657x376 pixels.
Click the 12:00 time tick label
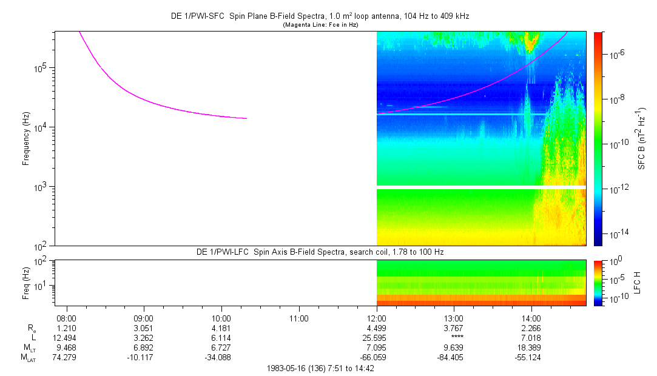click(377, 318)
